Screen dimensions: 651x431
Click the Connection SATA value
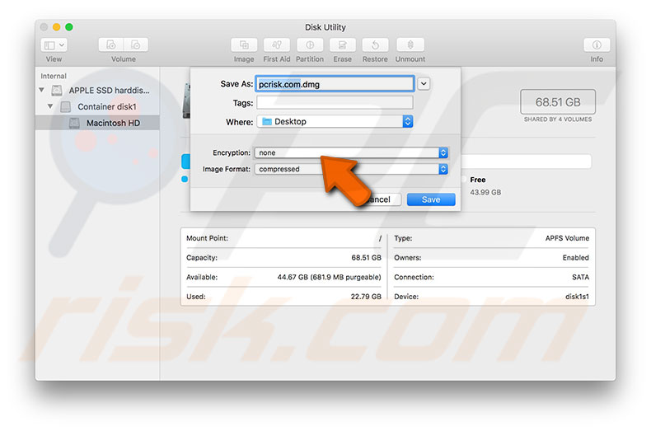pyautogui.click(x=580, y=277)
